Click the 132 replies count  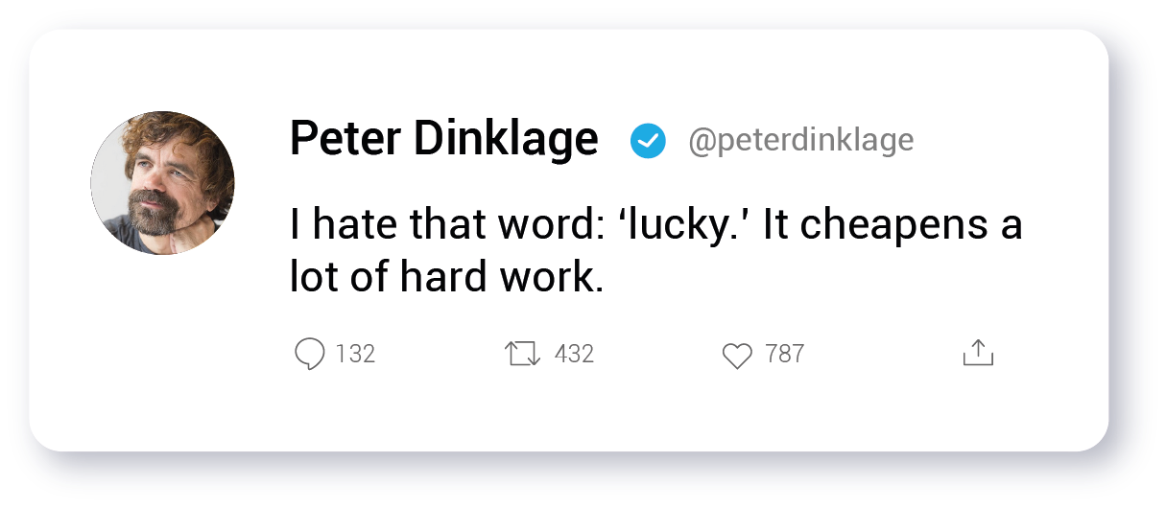coord(355,355)
